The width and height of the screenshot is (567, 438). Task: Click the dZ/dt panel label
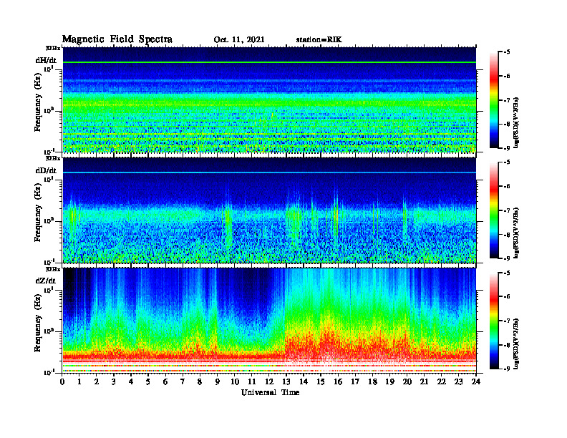[x=46, y=281]
